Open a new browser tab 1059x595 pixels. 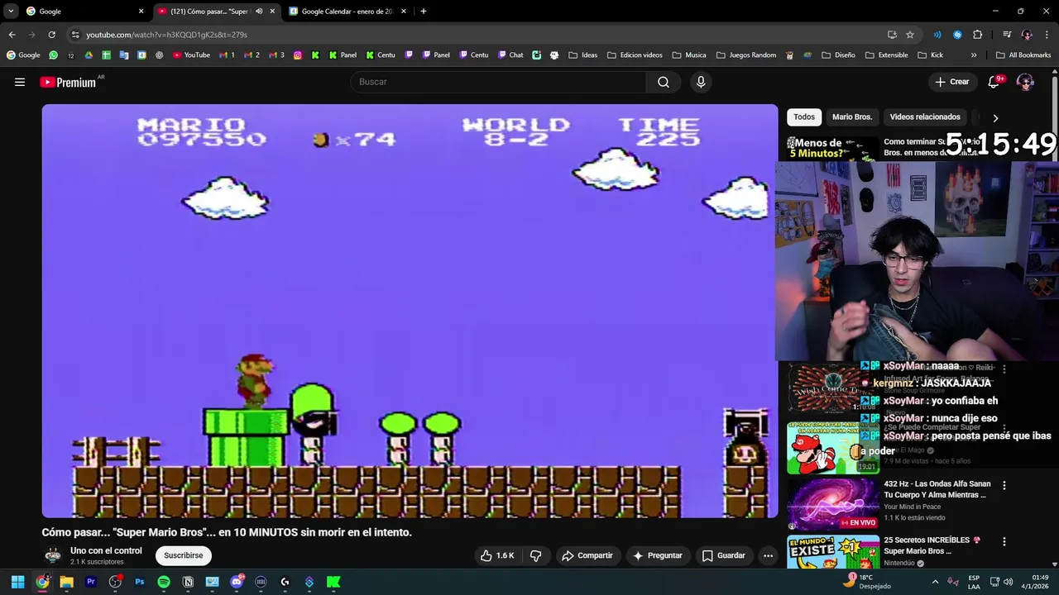click(x=424, y=12)
